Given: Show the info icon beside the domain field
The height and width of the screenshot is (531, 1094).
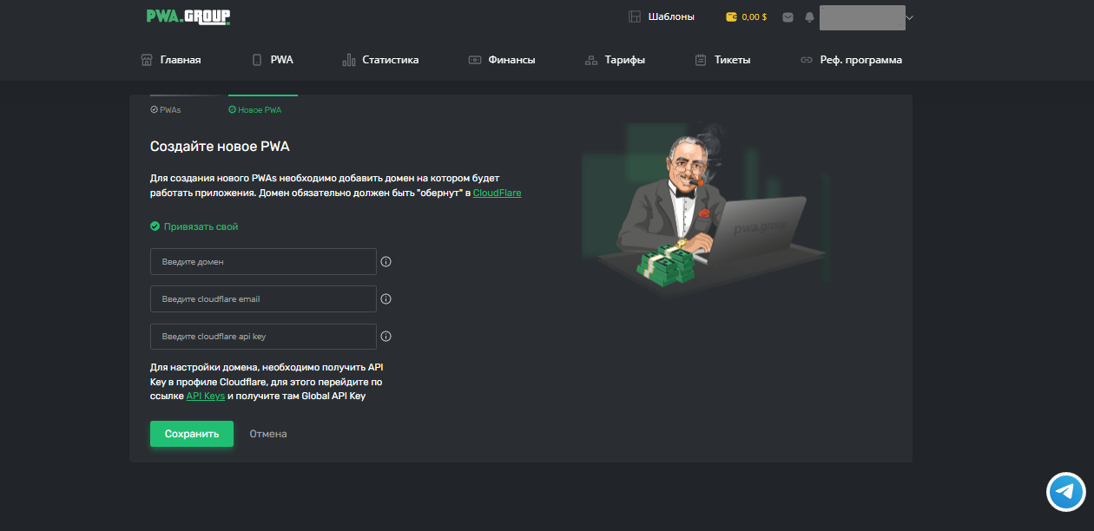Looking at the screenshot, I should 386,261.
